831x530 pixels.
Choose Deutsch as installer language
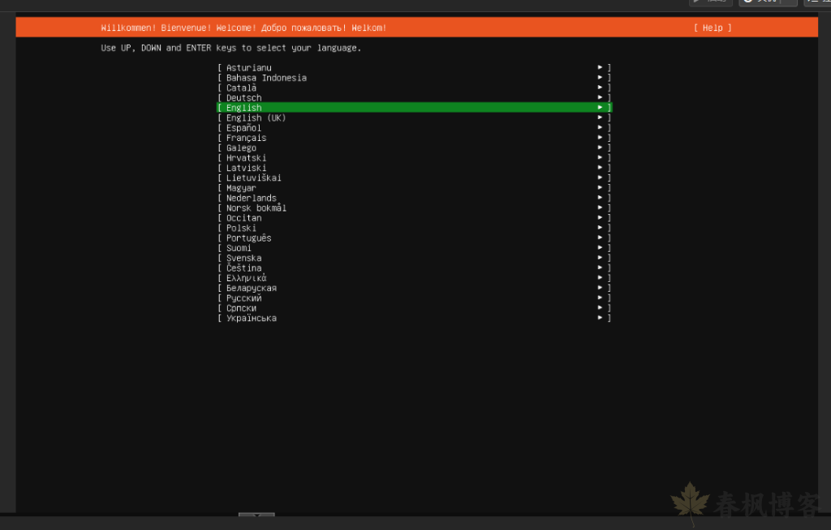(415, 98)
